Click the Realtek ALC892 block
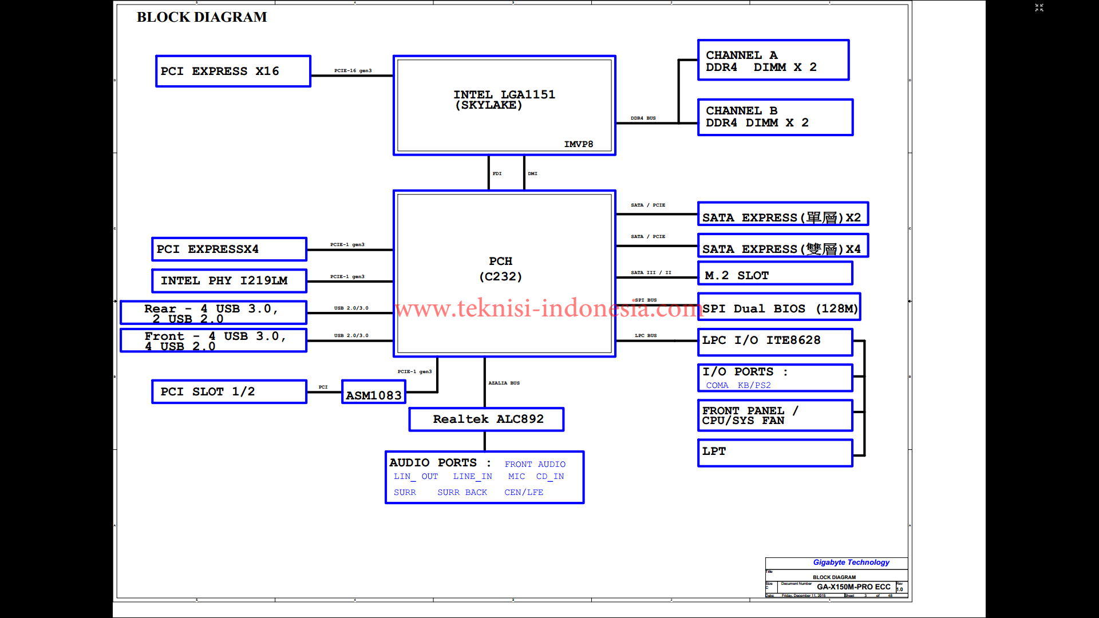Image resolution: width=1099 pixels, height=618 pixels. [x=487, y=419]
